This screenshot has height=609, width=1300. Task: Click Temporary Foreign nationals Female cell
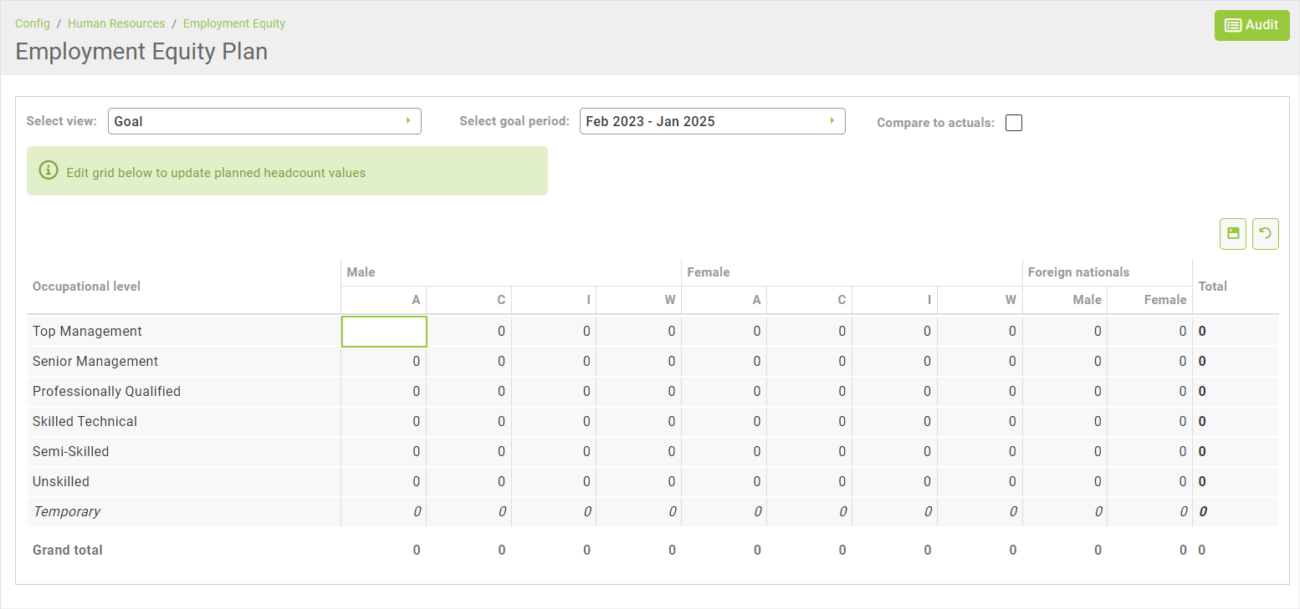[1149, 512]
